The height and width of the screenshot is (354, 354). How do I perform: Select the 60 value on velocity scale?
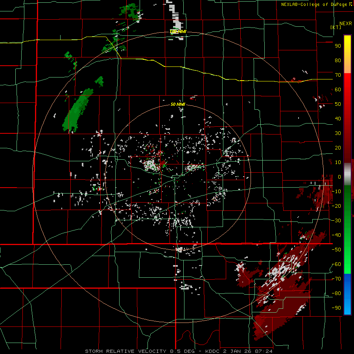338,89
